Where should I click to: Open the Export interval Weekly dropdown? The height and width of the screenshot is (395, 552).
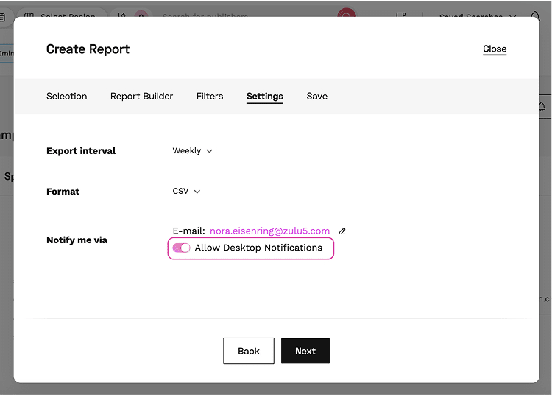click(x=192, y=151)
